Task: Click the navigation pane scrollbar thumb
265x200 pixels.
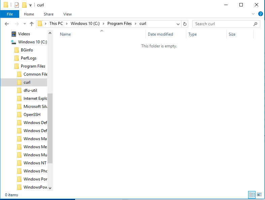Action: click(x=50, y=128)
